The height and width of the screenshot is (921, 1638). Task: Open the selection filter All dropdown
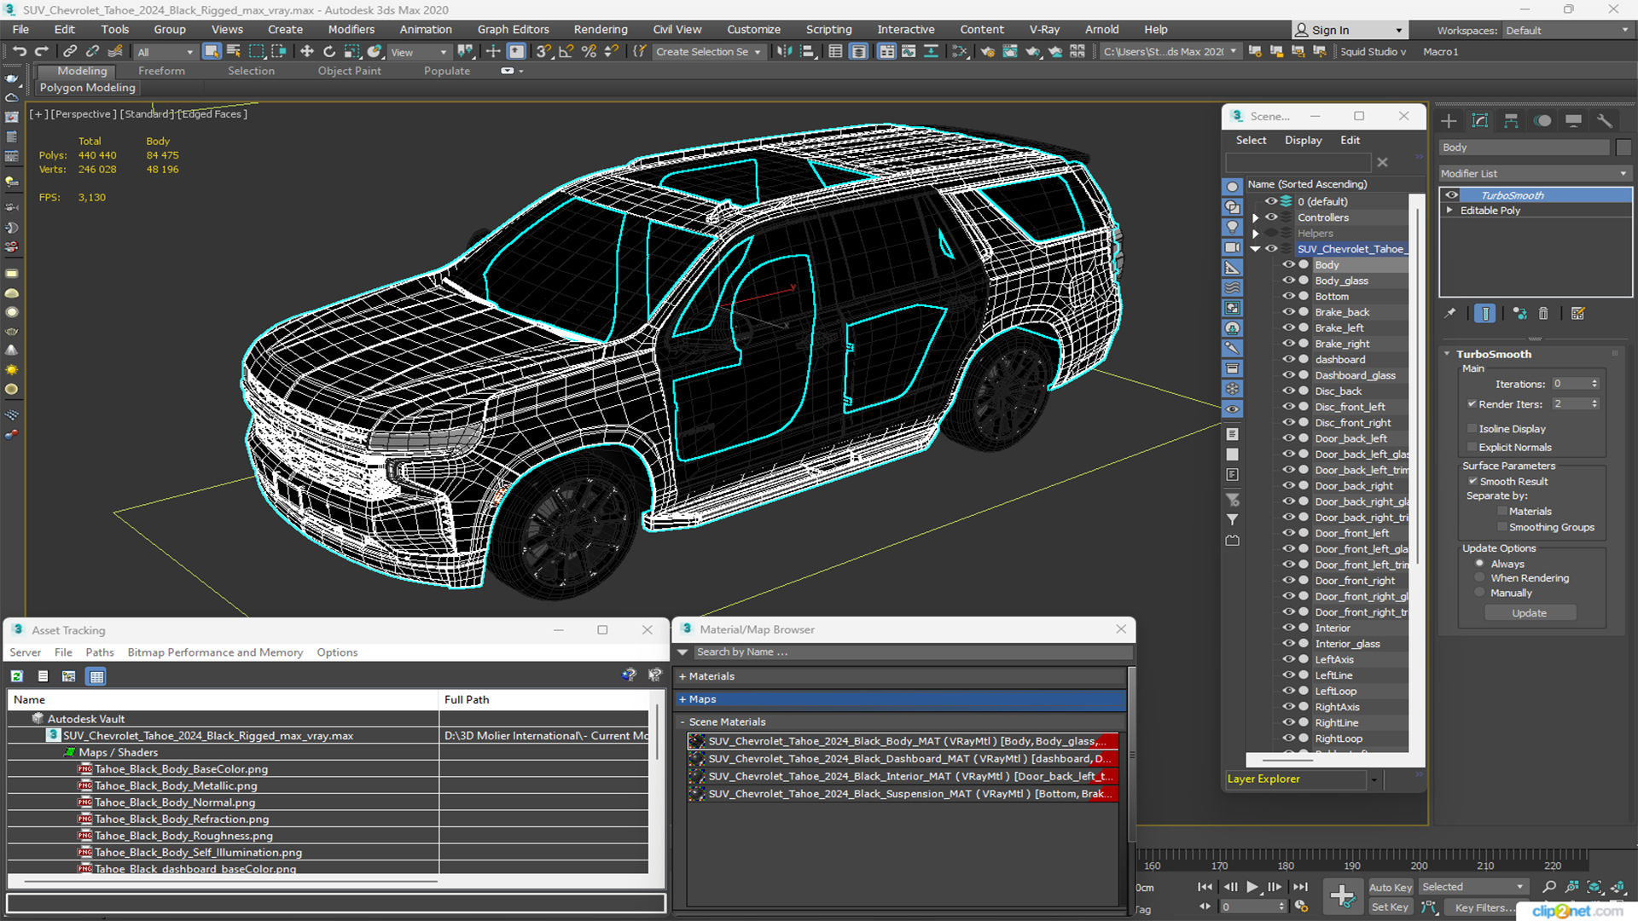pos(166,52)
